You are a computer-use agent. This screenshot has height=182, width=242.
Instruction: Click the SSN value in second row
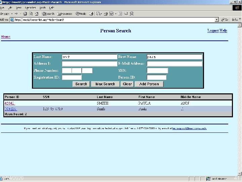(x=53, y=109)
